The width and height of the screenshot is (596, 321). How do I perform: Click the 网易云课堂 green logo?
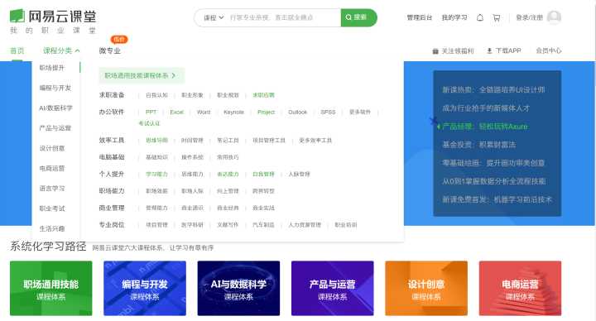click(53, 17)
